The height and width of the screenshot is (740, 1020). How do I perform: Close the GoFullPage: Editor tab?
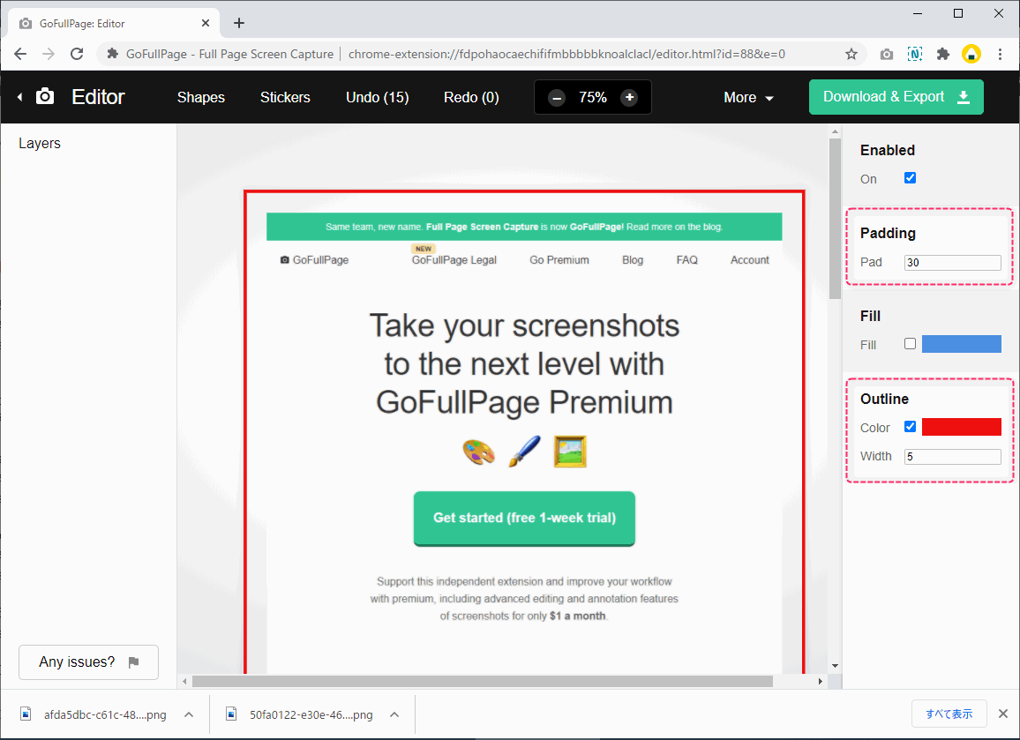(x=206, y=24)
